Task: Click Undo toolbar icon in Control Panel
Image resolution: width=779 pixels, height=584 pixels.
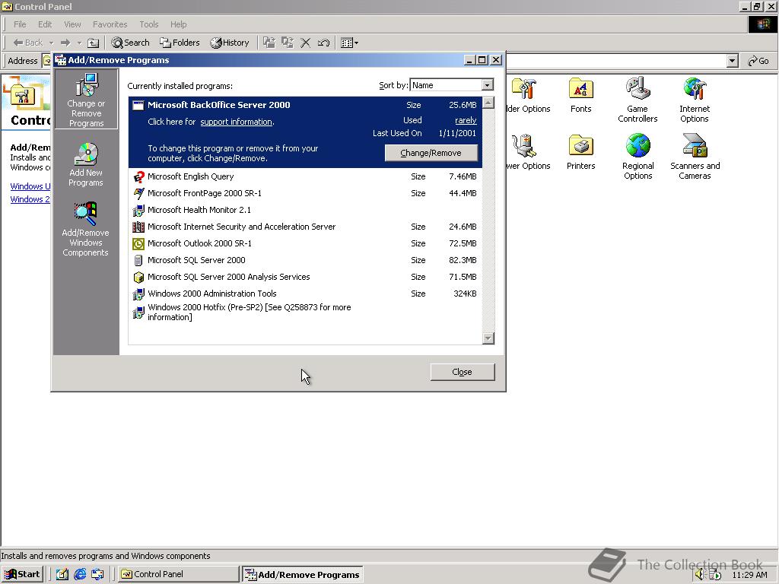Action: pos(323,43)
